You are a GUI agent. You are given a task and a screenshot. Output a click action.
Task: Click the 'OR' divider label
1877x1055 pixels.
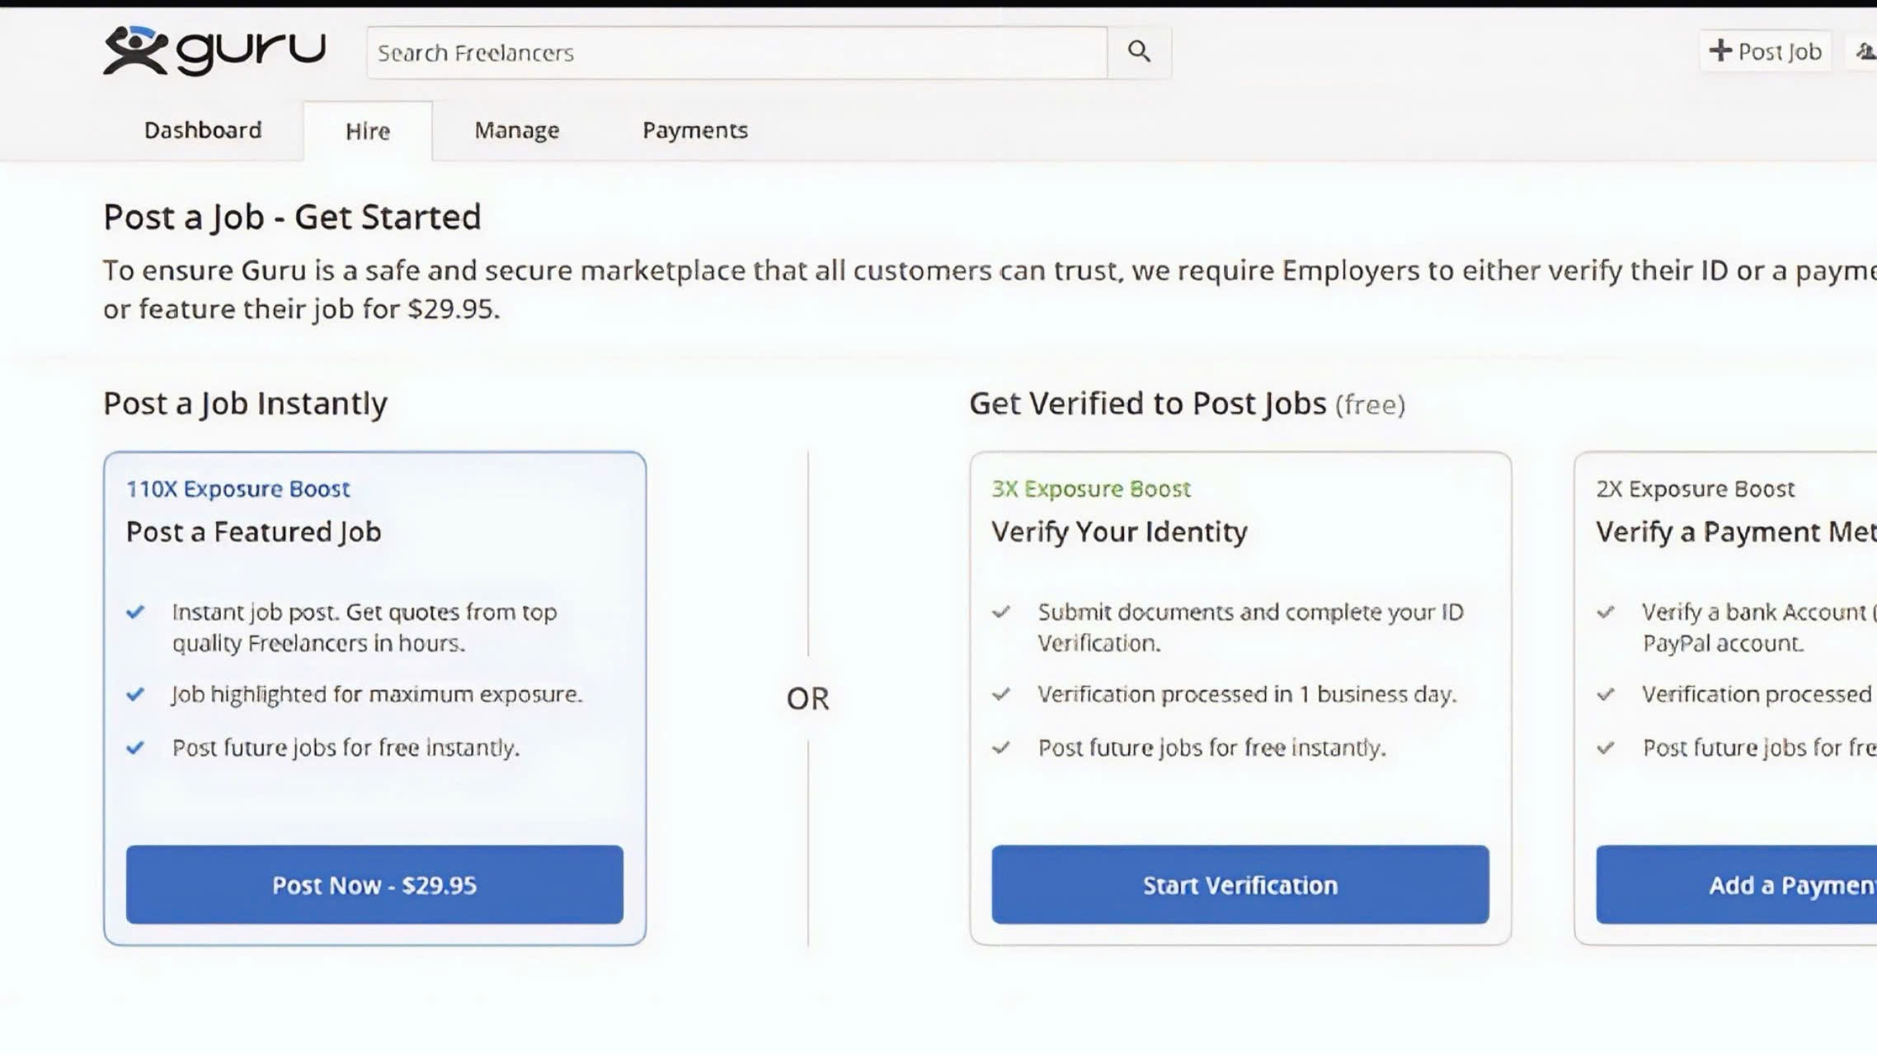807,698
